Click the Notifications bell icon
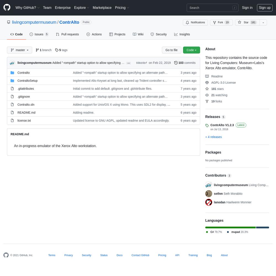Image resolution: width=276 pixels, height=276 pixels. 187,22
